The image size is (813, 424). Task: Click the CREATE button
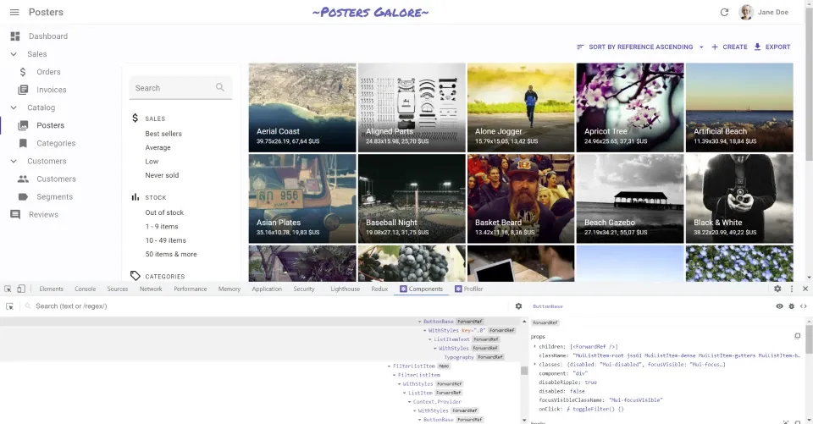[x=729, y=47]
